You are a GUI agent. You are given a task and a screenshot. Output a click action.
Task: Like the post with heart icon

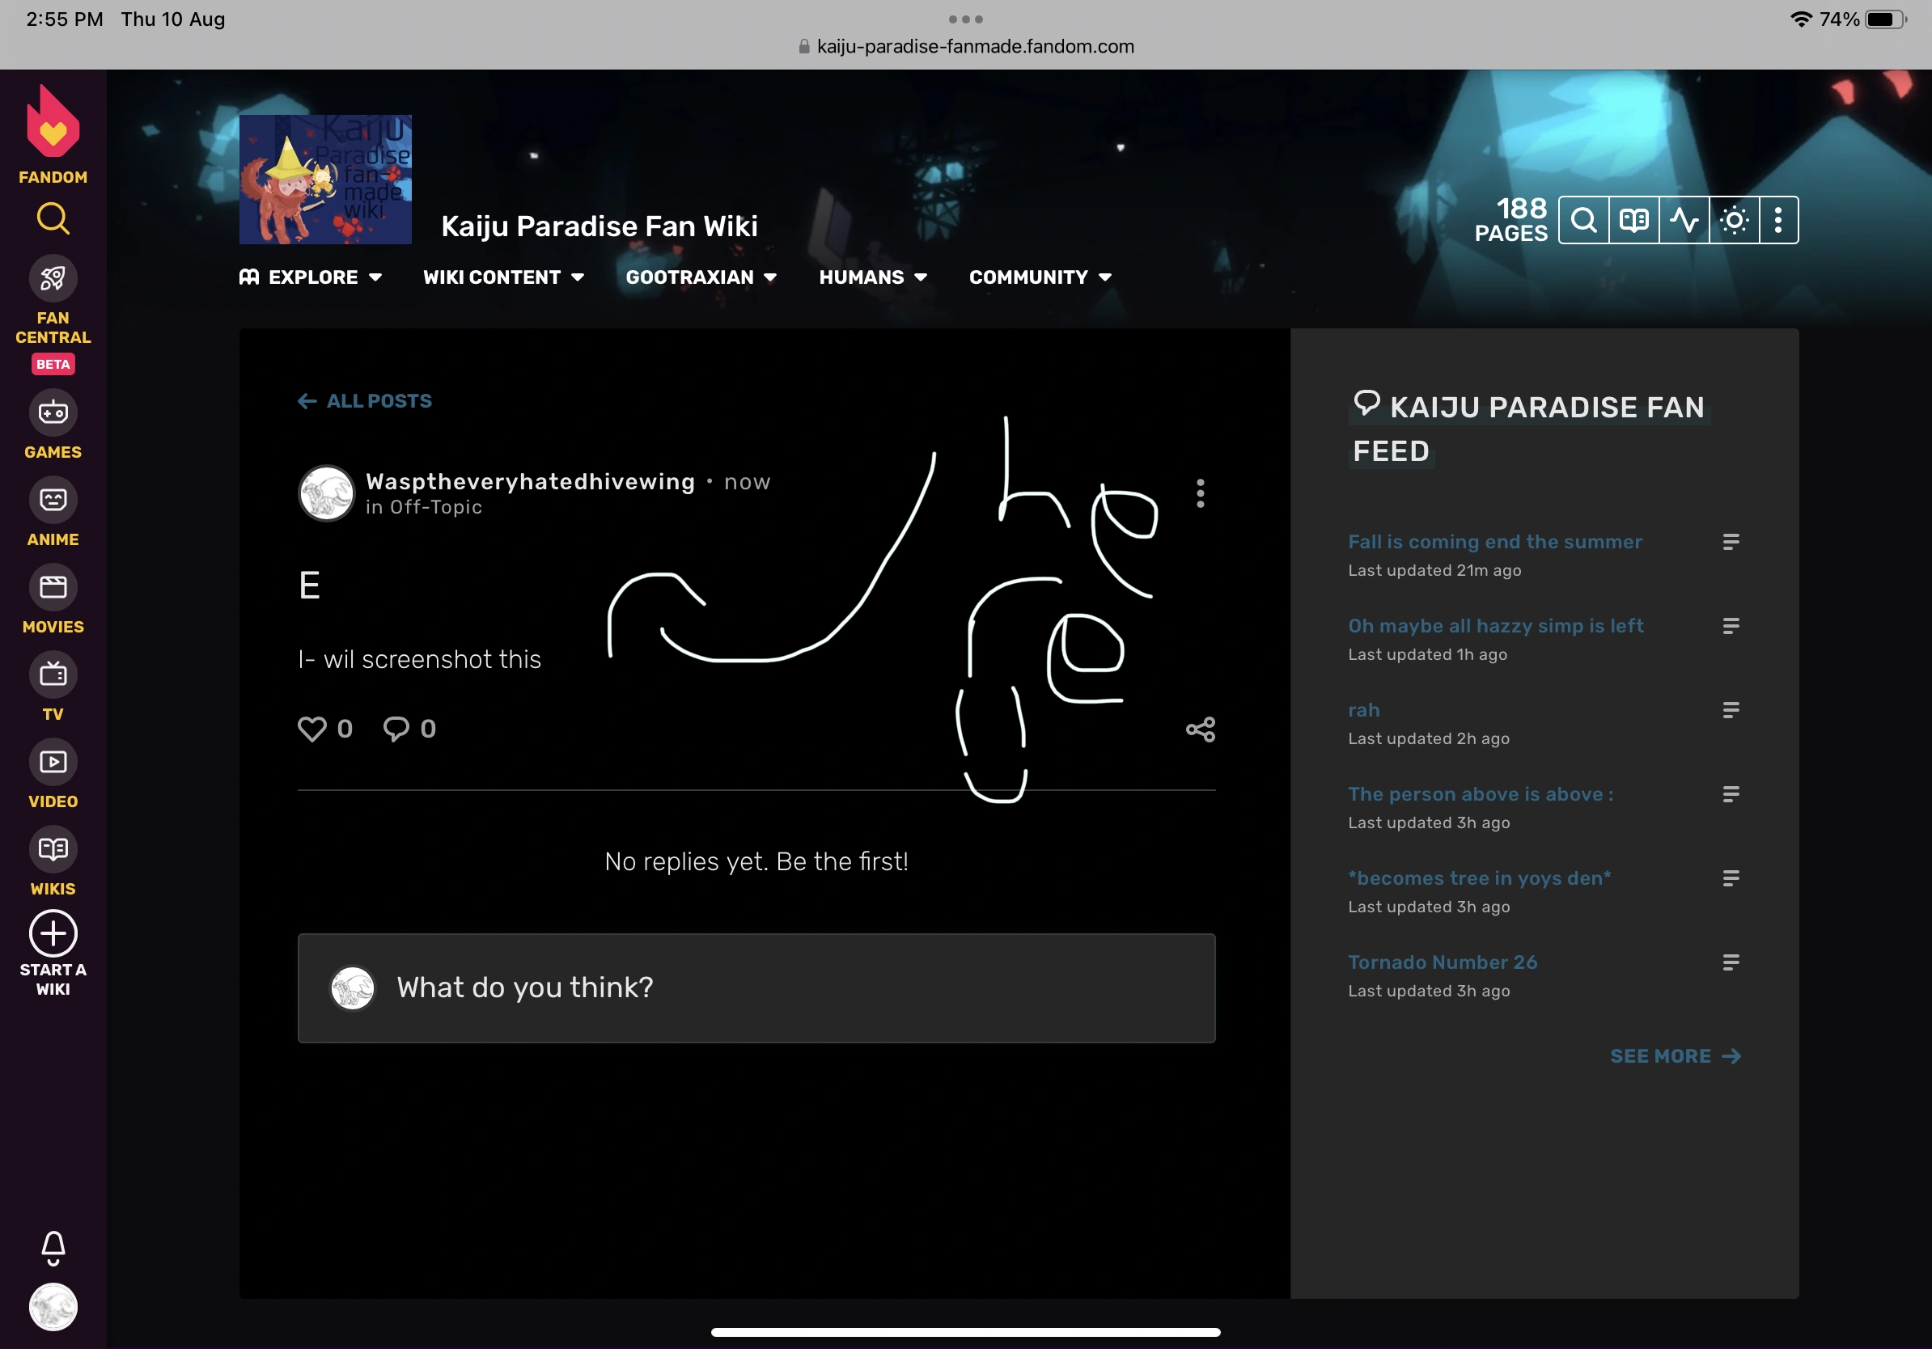click(312, 729)
